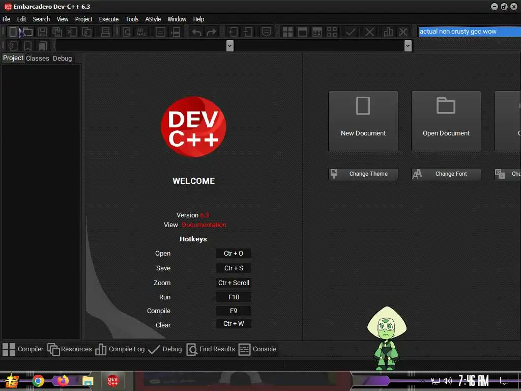Click the Open folder toolbar icon
The height and width of the screenshot is (391, 521).
coord(28,32)
